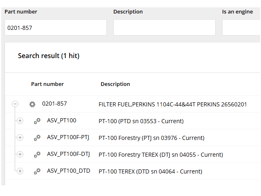The image size is (261, 196).
Task: Click the gears icon next to ASV_PT100
Action: pos(37,121)
